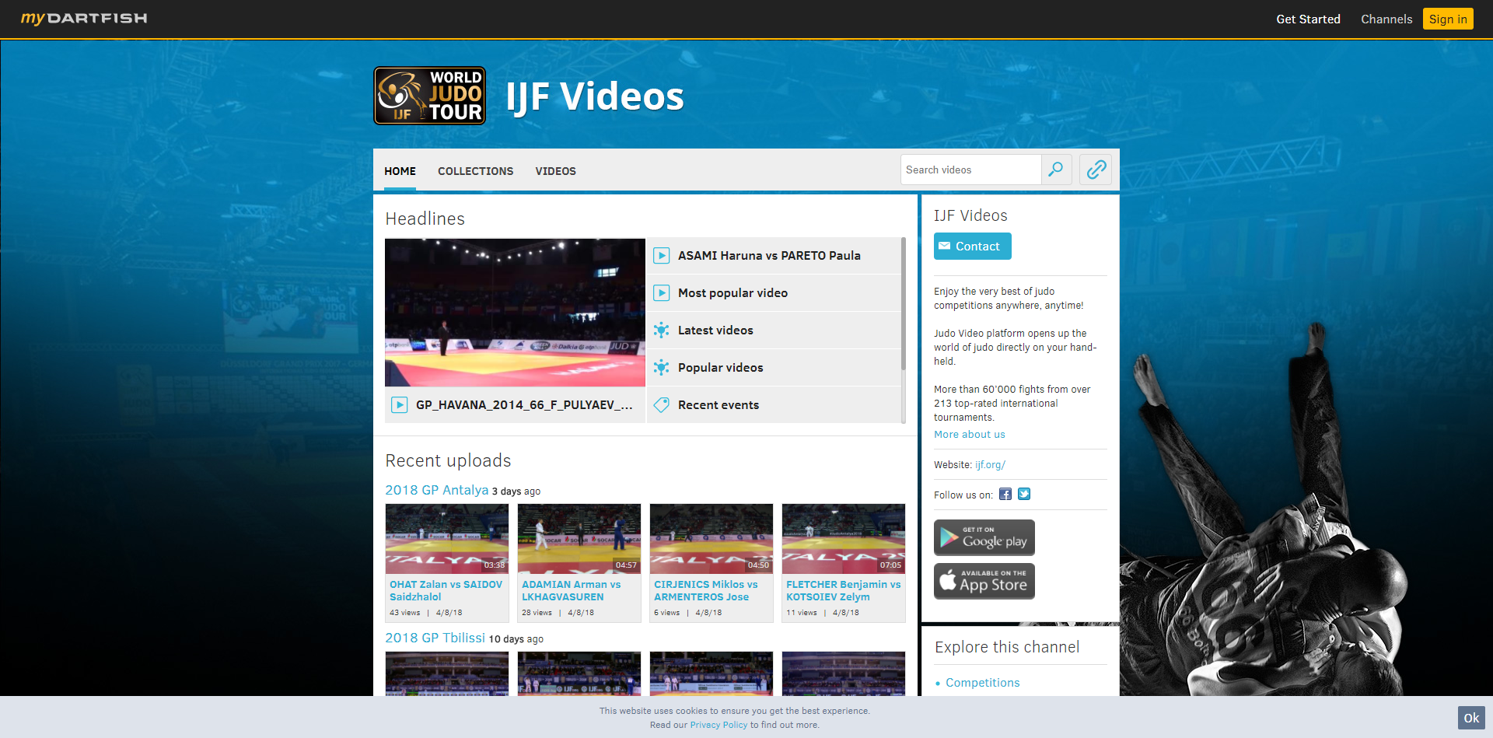Image resolution: width=1493 pixels, height=738 pixels.
Task: Open the Facebook follow icon
Action: tap(1005, 495)
